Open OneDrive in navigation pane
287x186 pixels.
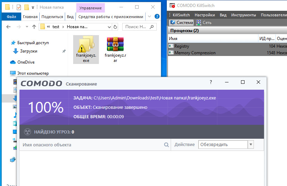point(26,62)
